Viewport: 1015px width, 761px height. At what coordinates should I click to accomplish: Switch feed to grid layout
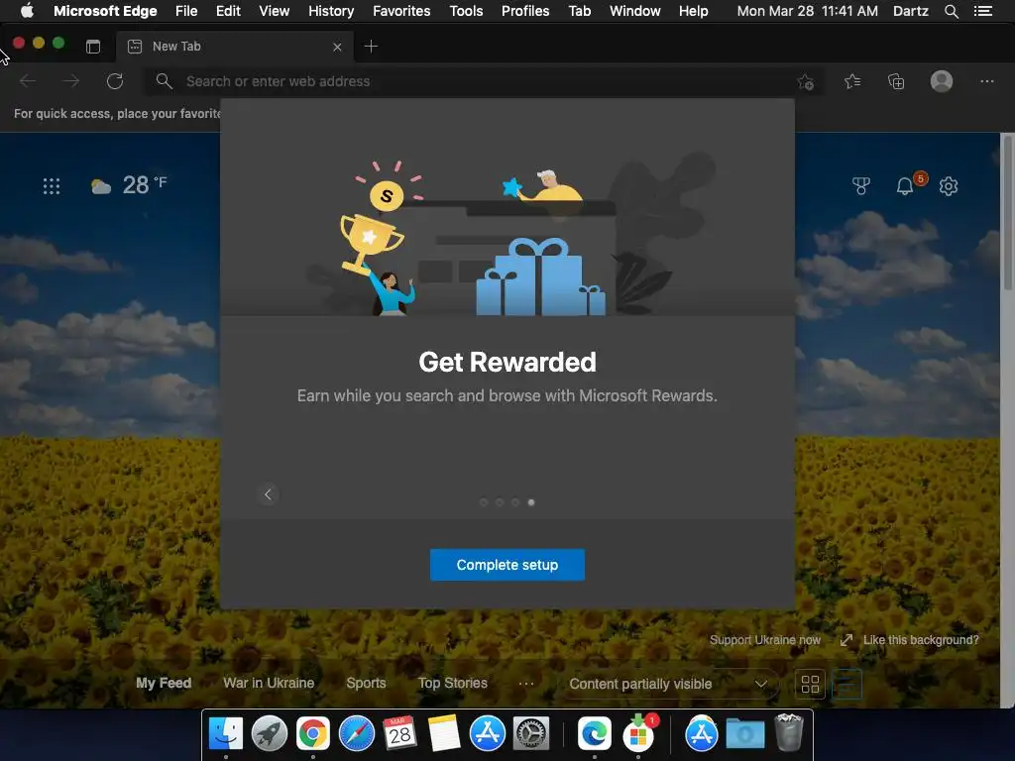point(810,684)
